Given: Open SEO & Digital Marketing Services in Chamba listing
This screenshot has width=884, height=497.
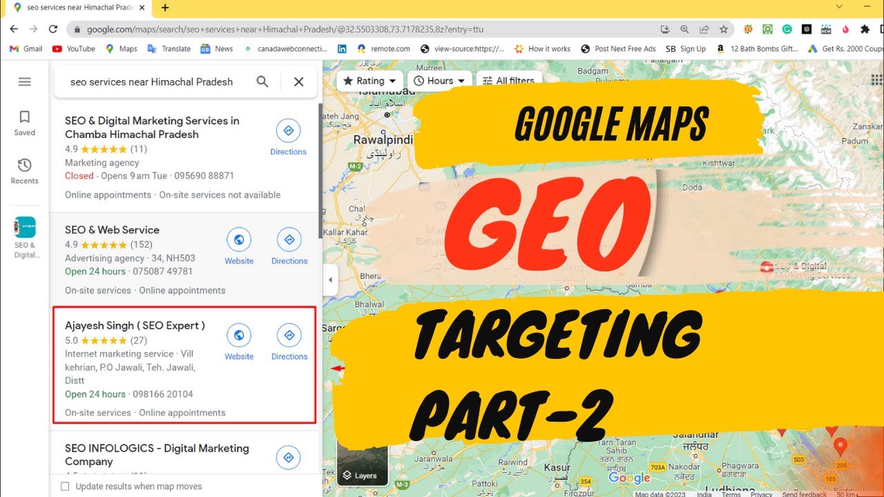Looking at the screenshot, I should tap(152, 128).
